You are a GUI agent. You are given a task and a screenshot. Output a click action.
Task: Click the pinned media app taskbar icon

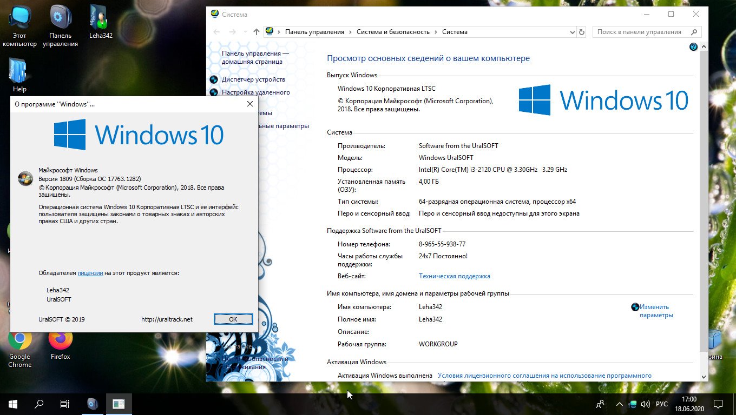click(x=93, y=404)
